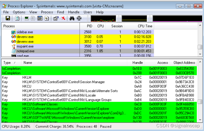Toggle the lower pane display icon
This screenshot has width=204, height=131.
(40, 18)
